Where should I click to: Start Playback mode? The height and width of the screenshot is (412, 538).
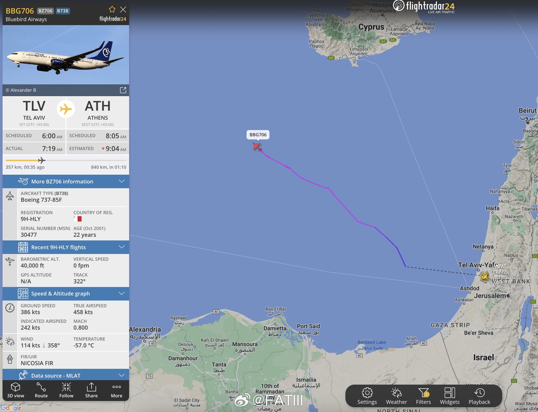click(x=479, y=396)
